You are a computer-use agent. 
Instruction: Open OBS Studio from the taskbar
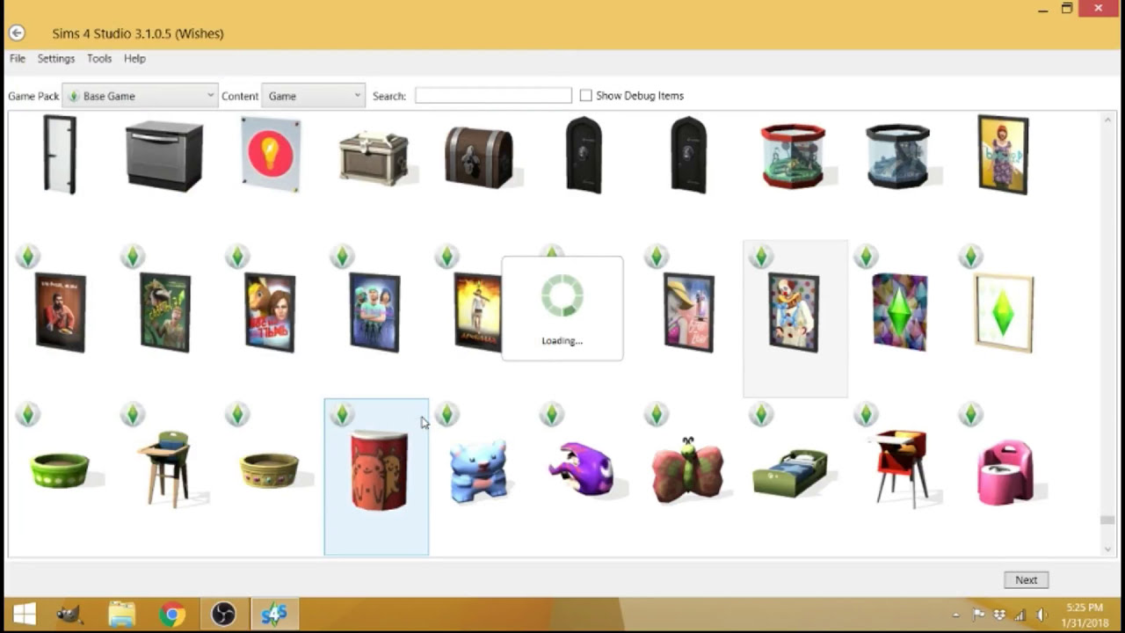tap(223, 614)
